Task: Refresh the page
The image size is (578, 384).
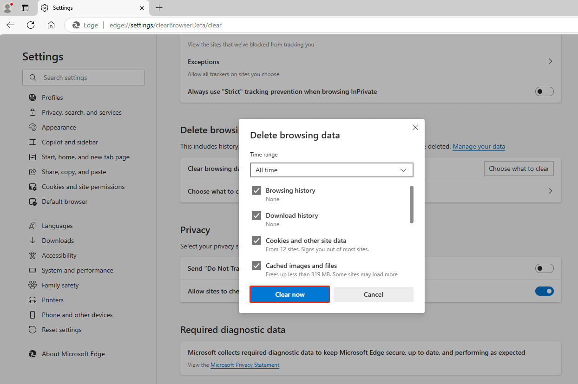Action: pos(31,25)
